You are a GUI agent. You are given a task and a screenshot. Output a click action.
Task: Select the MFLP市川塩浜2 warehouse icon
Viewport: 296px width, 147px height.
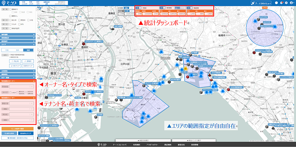(x=169, y=82)
